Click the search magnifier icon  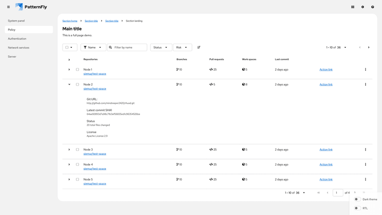click(110, 47)
